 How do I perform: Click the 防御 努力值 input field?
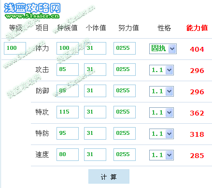[125, 91]
